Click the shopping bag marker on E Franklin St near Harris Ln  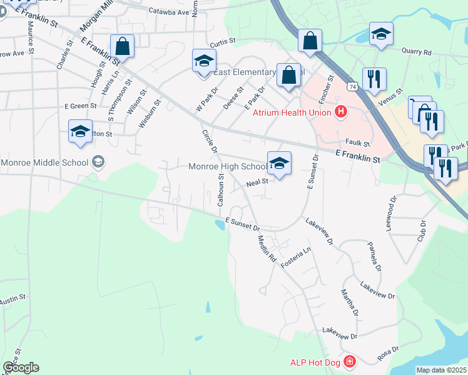coord(122,48)
